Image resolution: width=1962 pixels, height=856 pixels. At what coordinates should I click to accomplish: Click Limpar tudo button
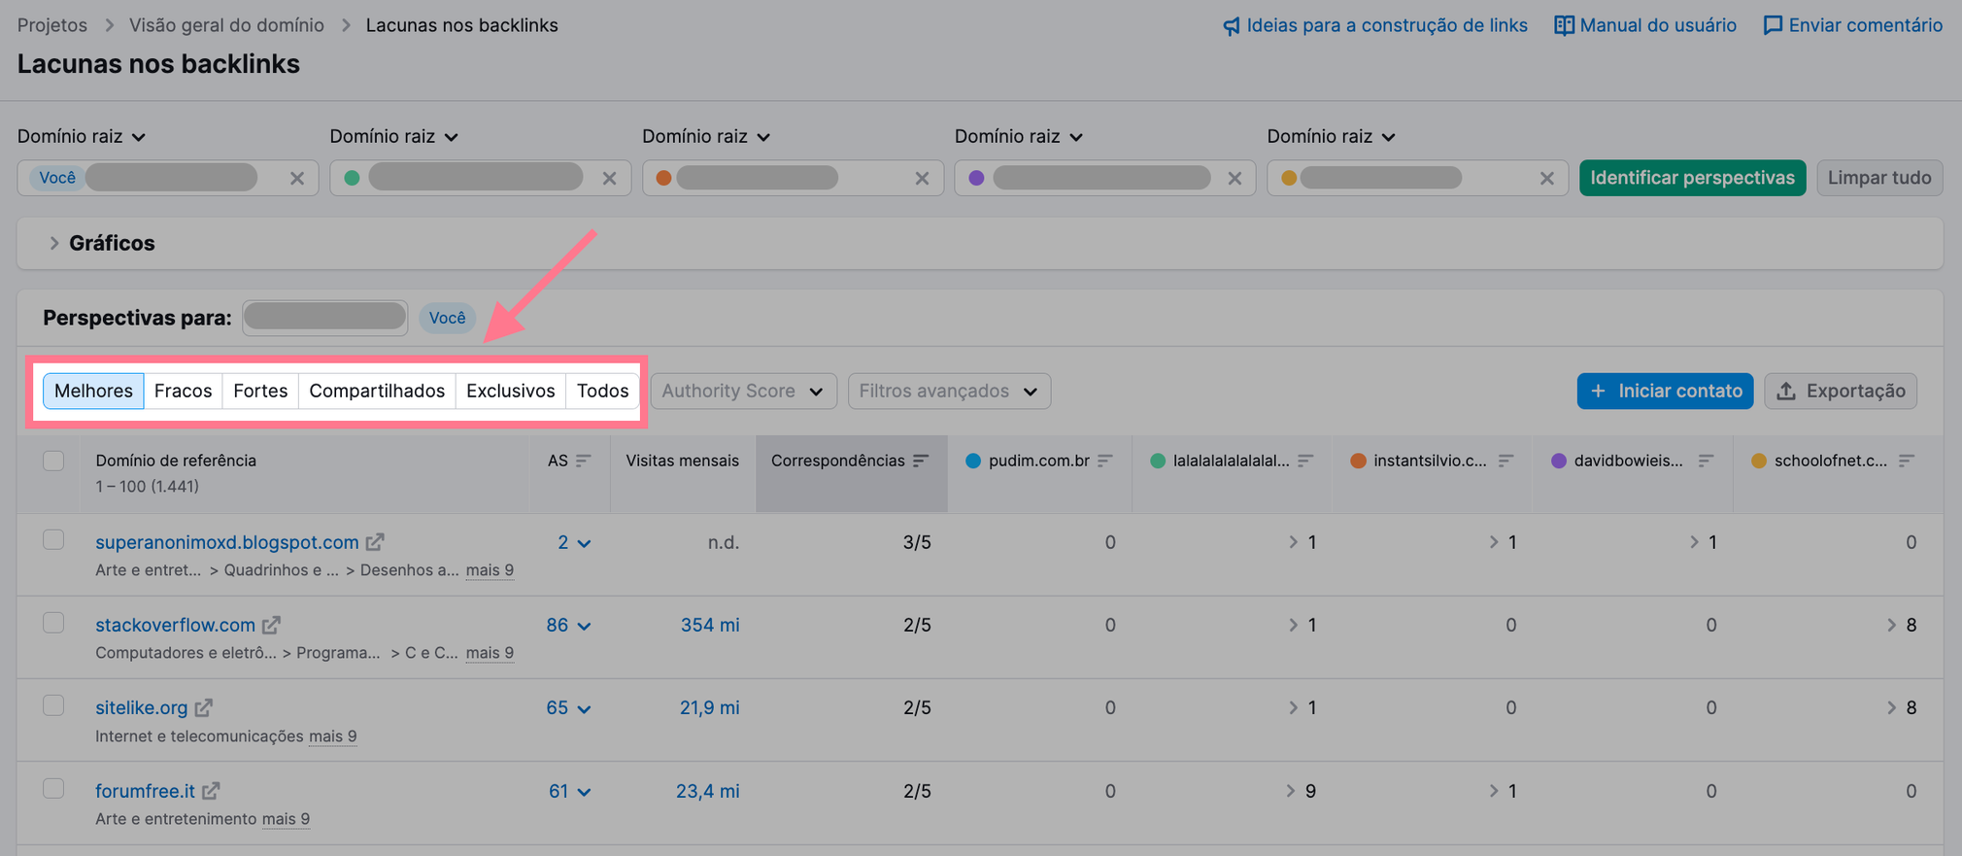pos(1879,178)
